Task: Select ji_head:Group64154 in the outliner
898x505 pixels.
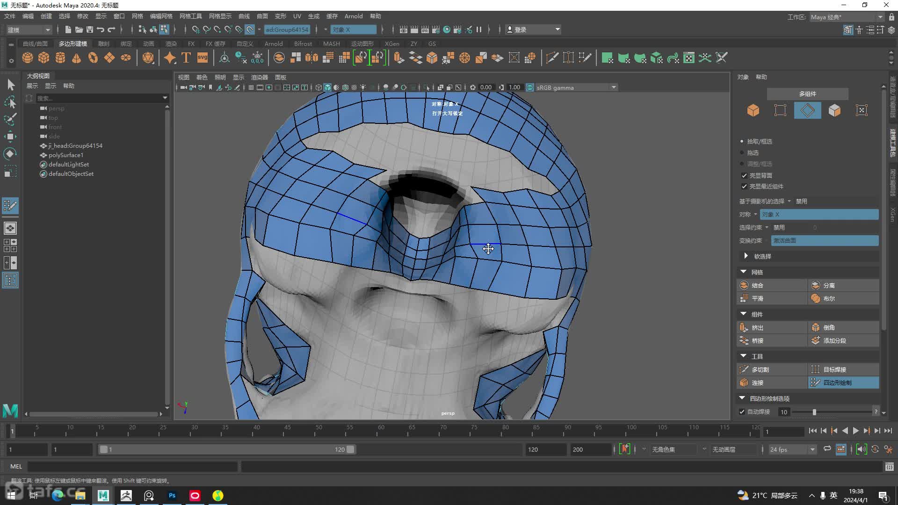Action: point(75,145)
